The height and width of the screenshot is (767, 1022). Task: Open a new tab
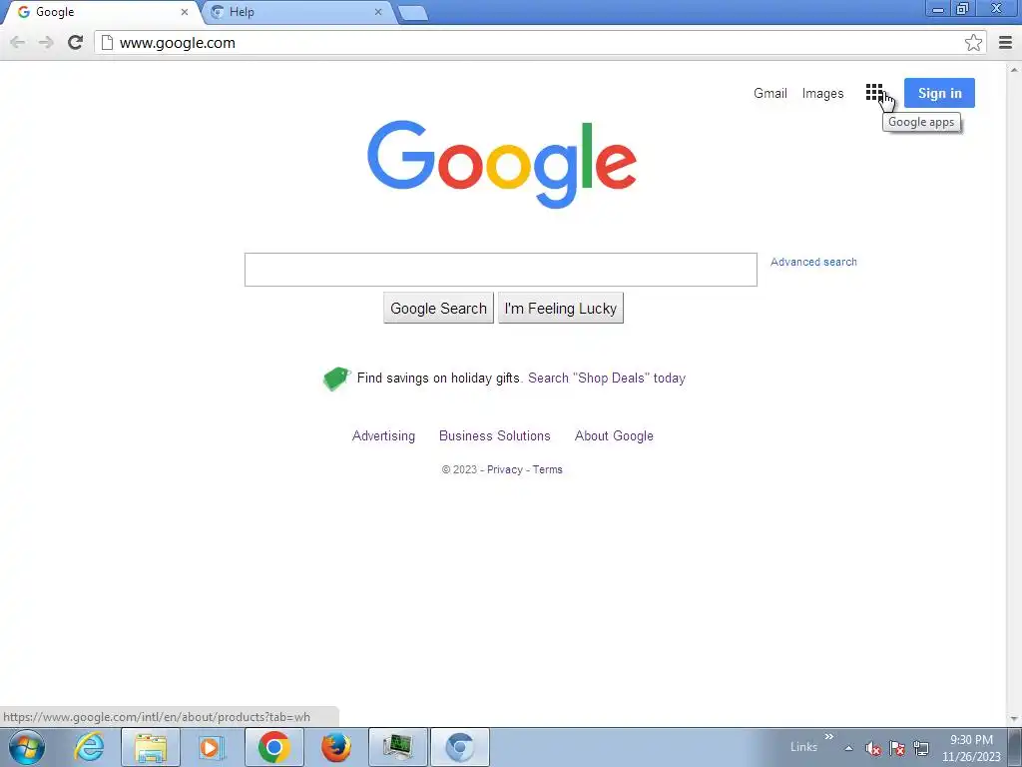pos(412,12)
